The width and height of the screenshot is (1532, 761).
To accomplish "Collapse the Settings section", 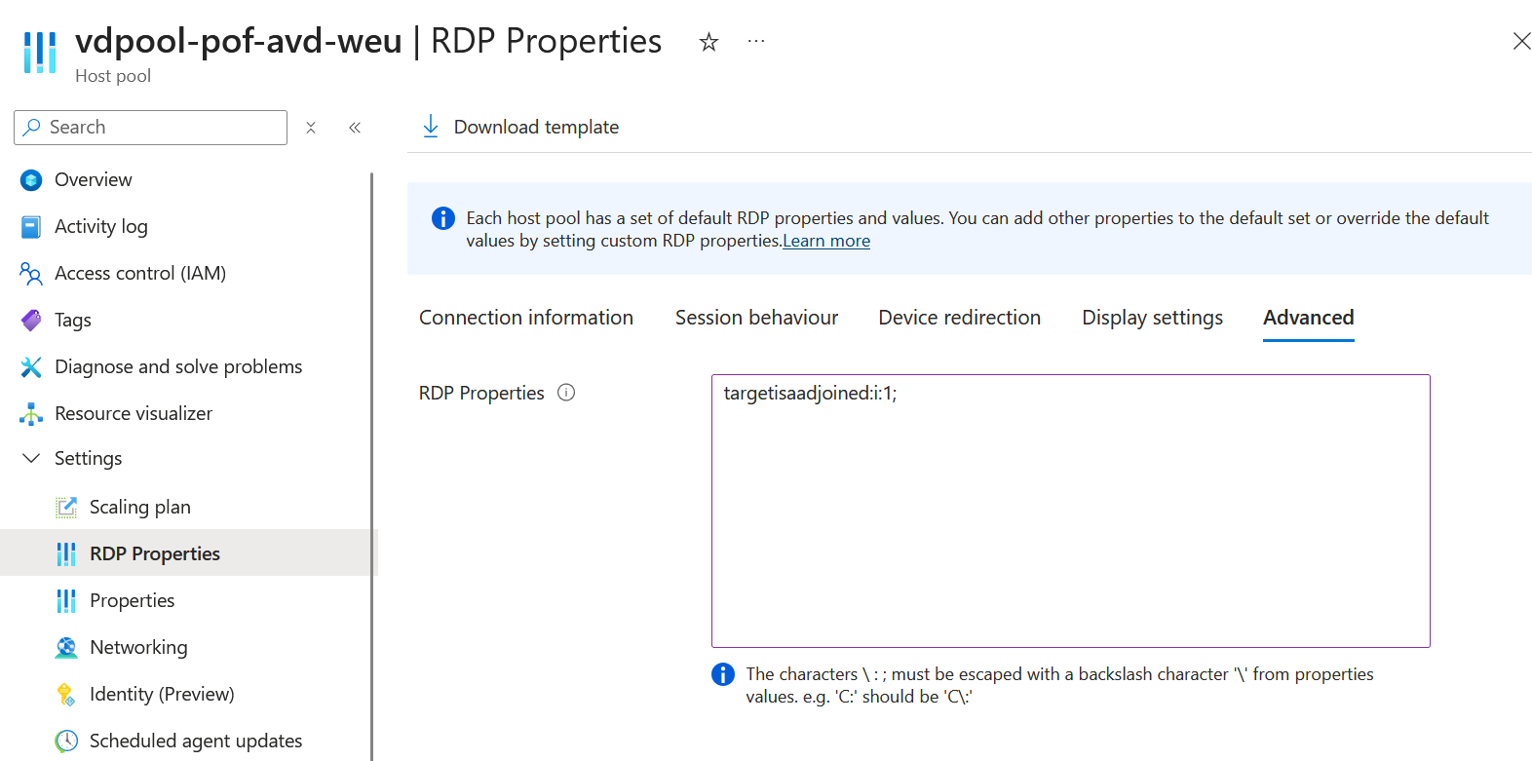I will coord(31,459).
